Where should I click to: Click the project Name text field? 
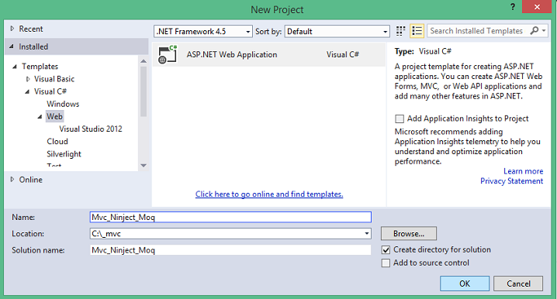(230, 217)
